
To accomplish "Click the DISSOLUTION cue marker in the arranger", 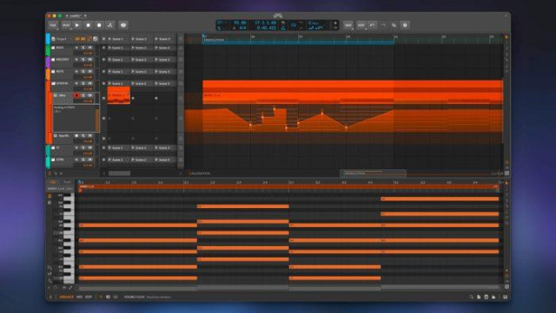I will (x=215, y=40).
